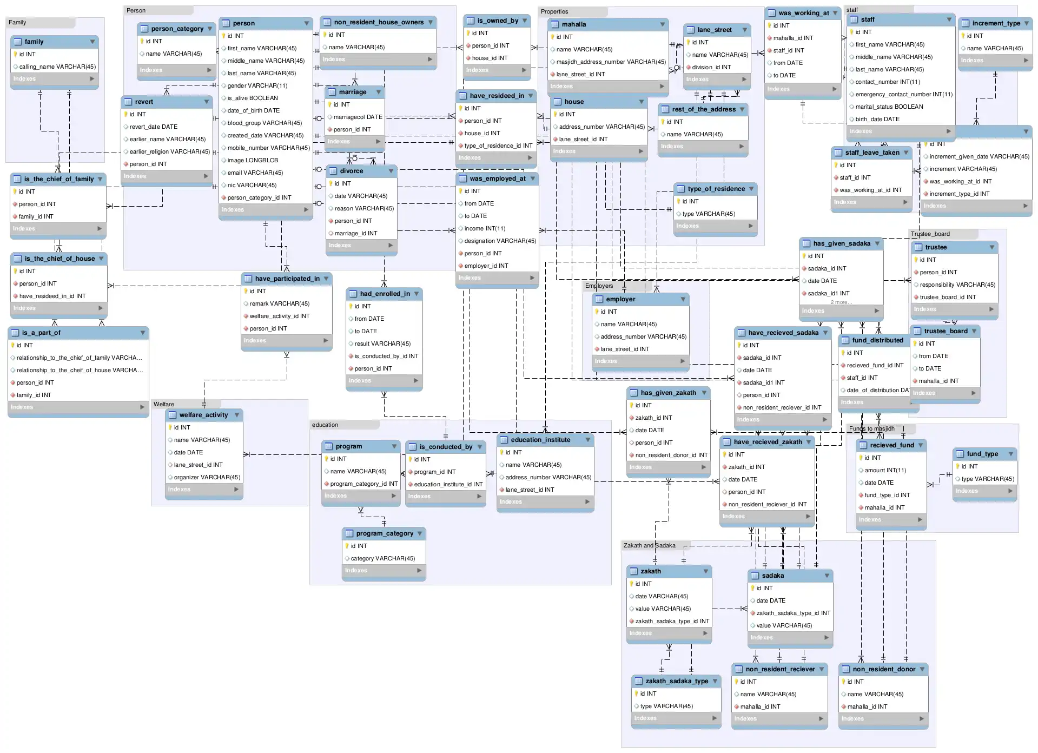Image resolution: width=1038 pixels, height=753 pixels.
Task: Click the house table icon
Action: click(x=558, y=102)
